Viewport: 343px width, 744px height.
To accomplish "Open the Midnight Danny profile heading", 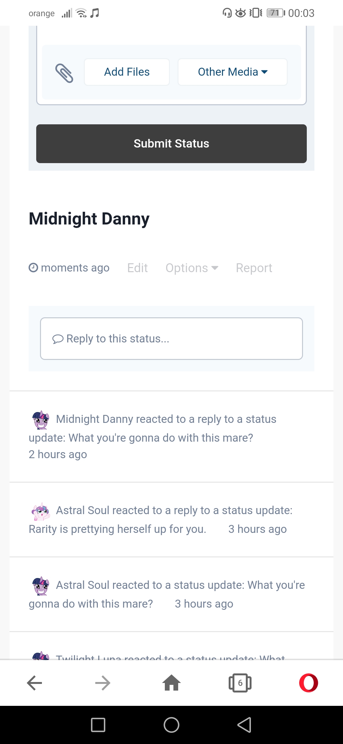I will [89, 219].
